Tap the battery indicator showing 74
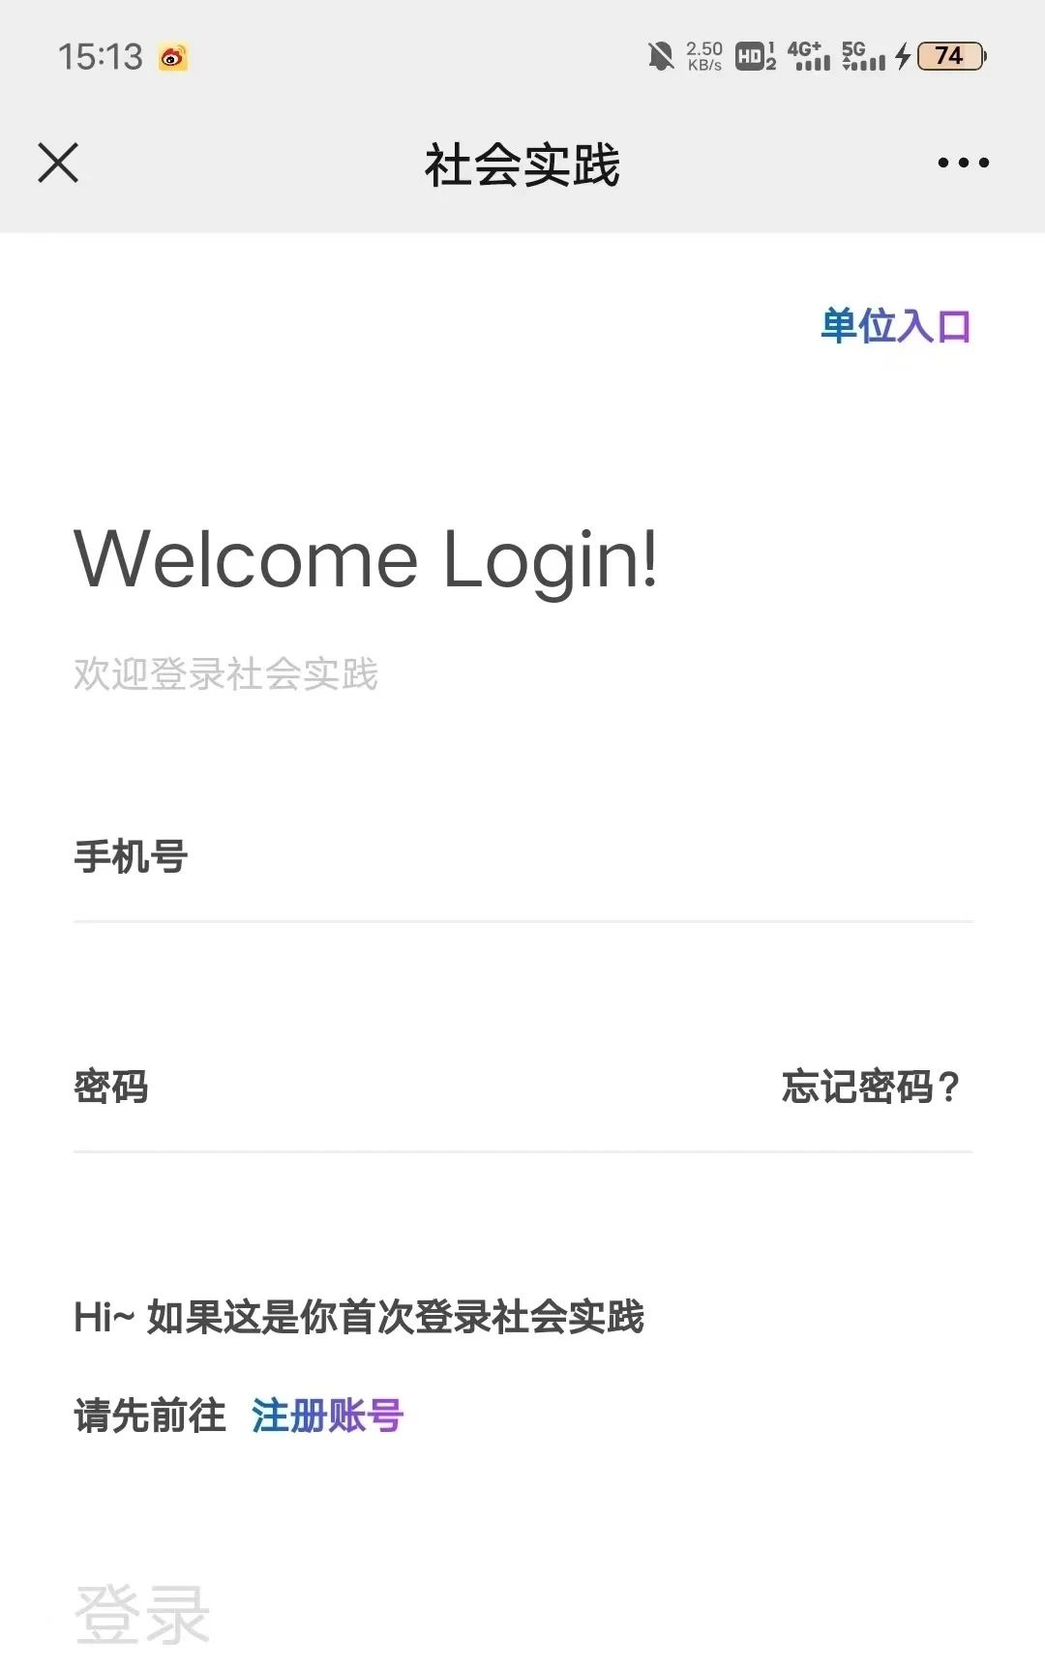 [952, 56]
